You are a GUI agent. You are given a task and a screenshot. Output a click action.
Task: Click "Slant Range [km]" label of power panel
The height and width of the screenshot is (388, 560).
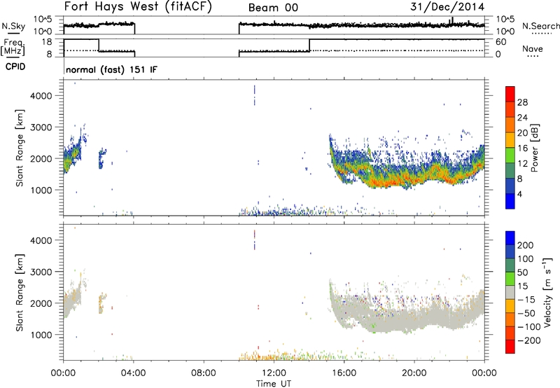(20, 148)
